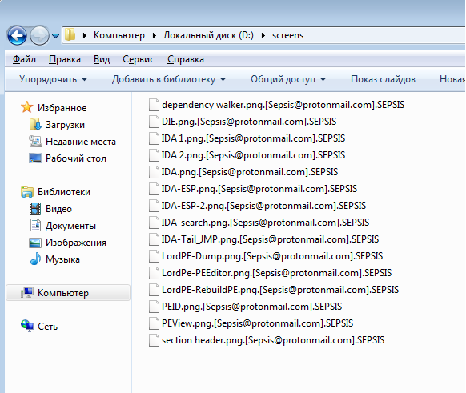466x393 pixels.
Task: Select Избранное in navigation pane
Action: pos(62,108)
